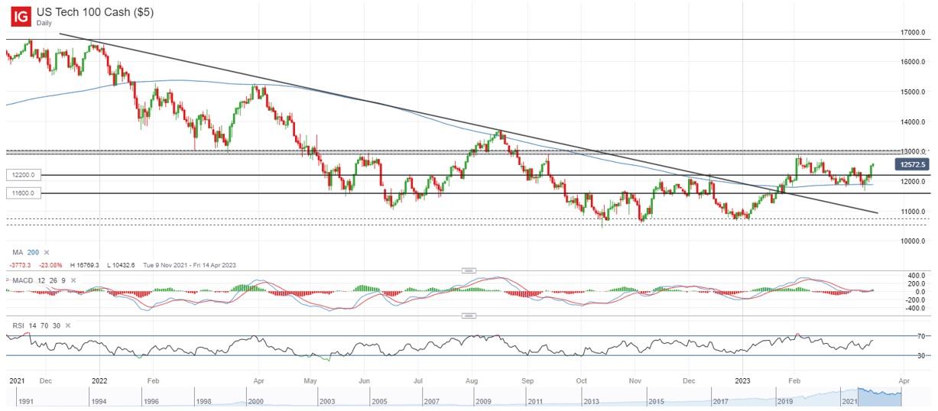Click the -3773.3 points change readout
Viewport: 938px width, 411px height.
21,265
